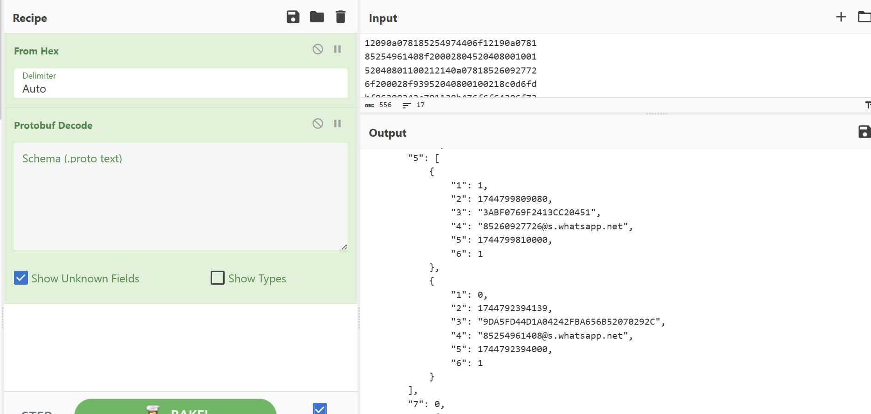Add a new input tab

(x=841, y=17)
